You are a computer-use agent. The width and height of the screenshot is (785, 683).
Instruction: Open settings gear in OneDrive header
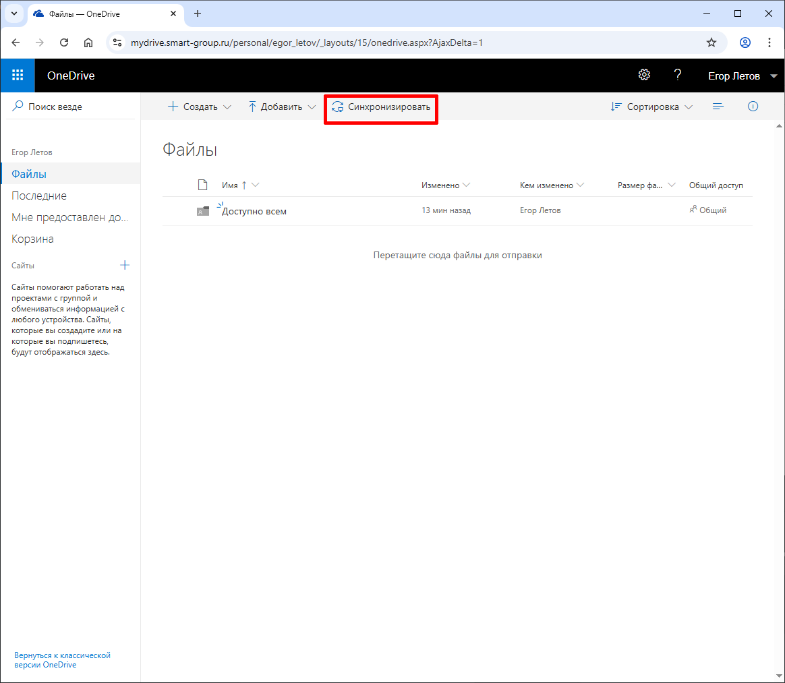[x=644, y=75]
